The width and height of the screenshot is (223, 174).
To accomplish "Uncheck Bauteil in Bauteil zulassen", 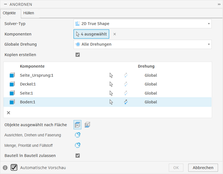I will pyautogui.click(x=78, y=156).
